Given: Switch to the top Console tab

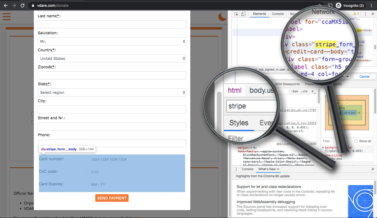Looking at the screenshot, I should pyautogui.click(x=278, y=14).
